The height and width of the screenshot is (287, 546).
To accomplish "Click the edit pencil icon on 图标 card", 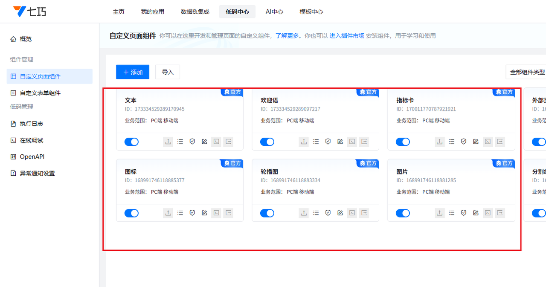I will coord(204,213).
